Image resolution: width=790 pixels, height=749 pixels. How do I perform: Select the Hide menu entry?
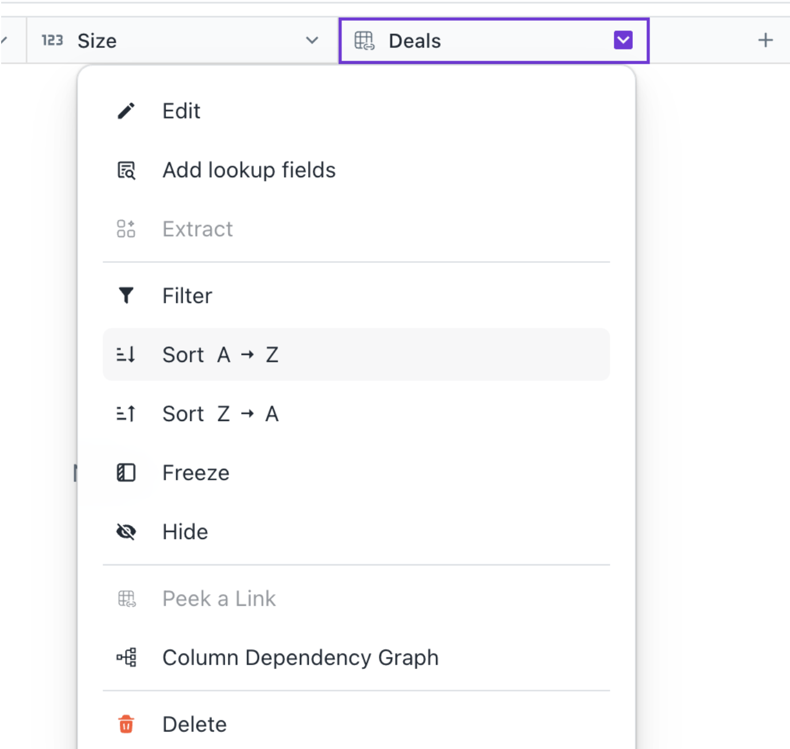(356, 532)
